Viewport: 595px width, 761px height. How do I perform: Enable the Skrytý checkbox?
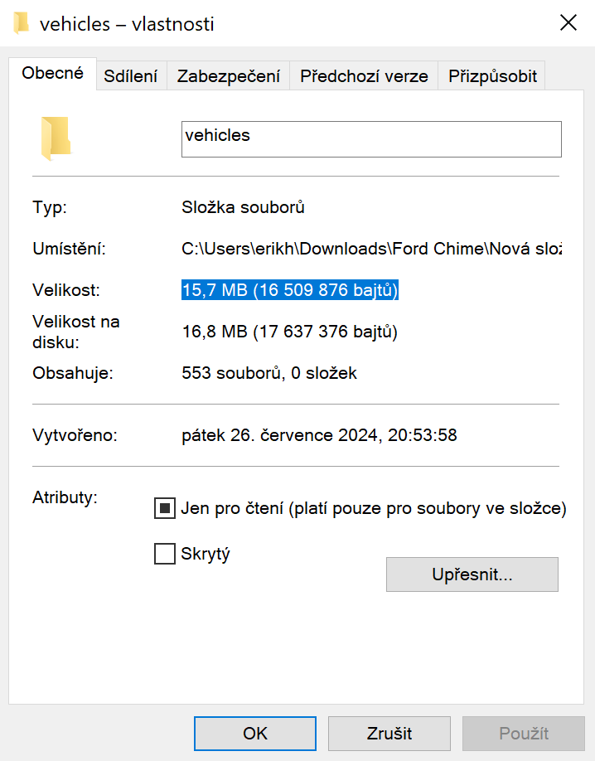164,554
